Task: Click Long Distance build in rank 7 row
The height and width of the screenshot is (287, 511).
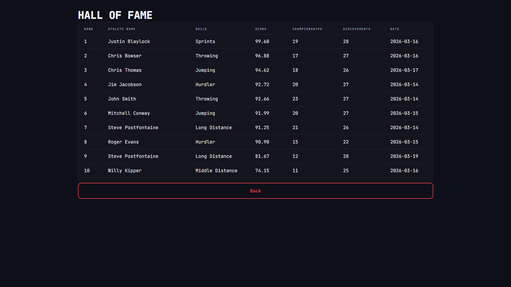Action: point(214,128)
